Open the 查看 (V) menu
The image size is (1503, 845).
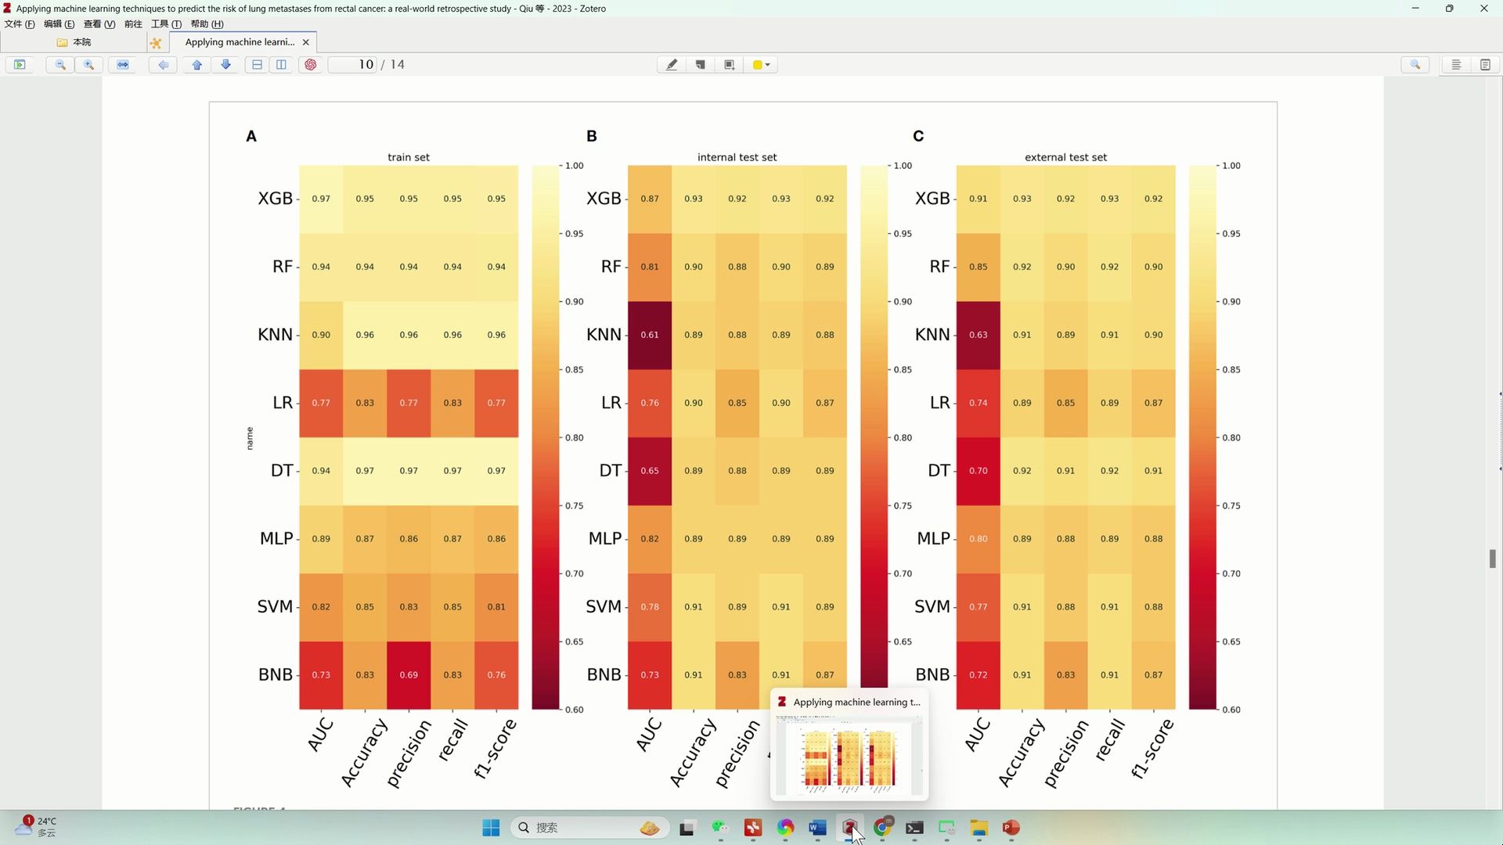pos(99,24)
